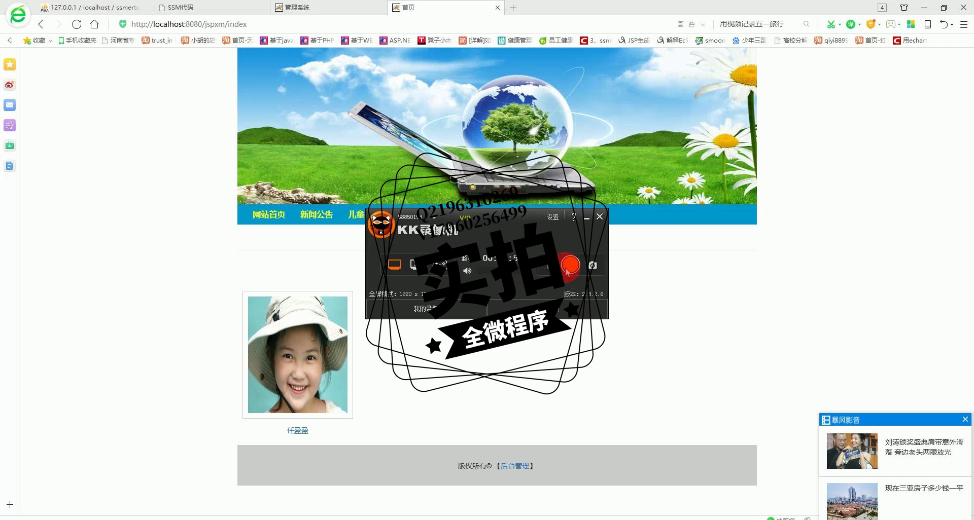Viewport: 974px width, 520px height.
Task: Open the 用echart bookmark
Action: point(910,40)
